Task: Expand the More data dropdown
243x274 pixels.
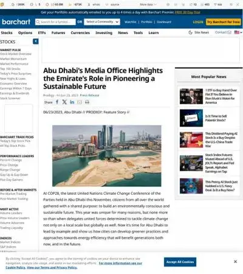Action: 148,4
